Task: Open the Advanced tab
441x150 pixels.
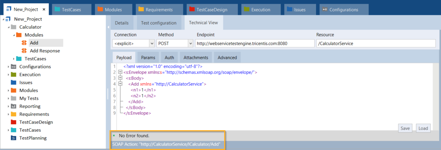Action: 227,58
